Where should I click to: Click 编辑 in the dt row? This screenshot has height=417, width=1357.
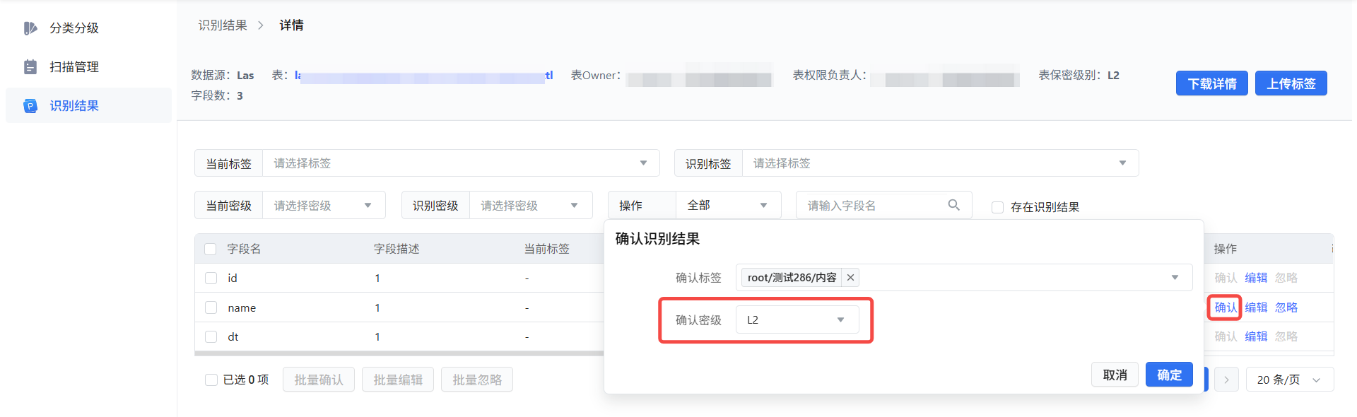click(1256, 336)
